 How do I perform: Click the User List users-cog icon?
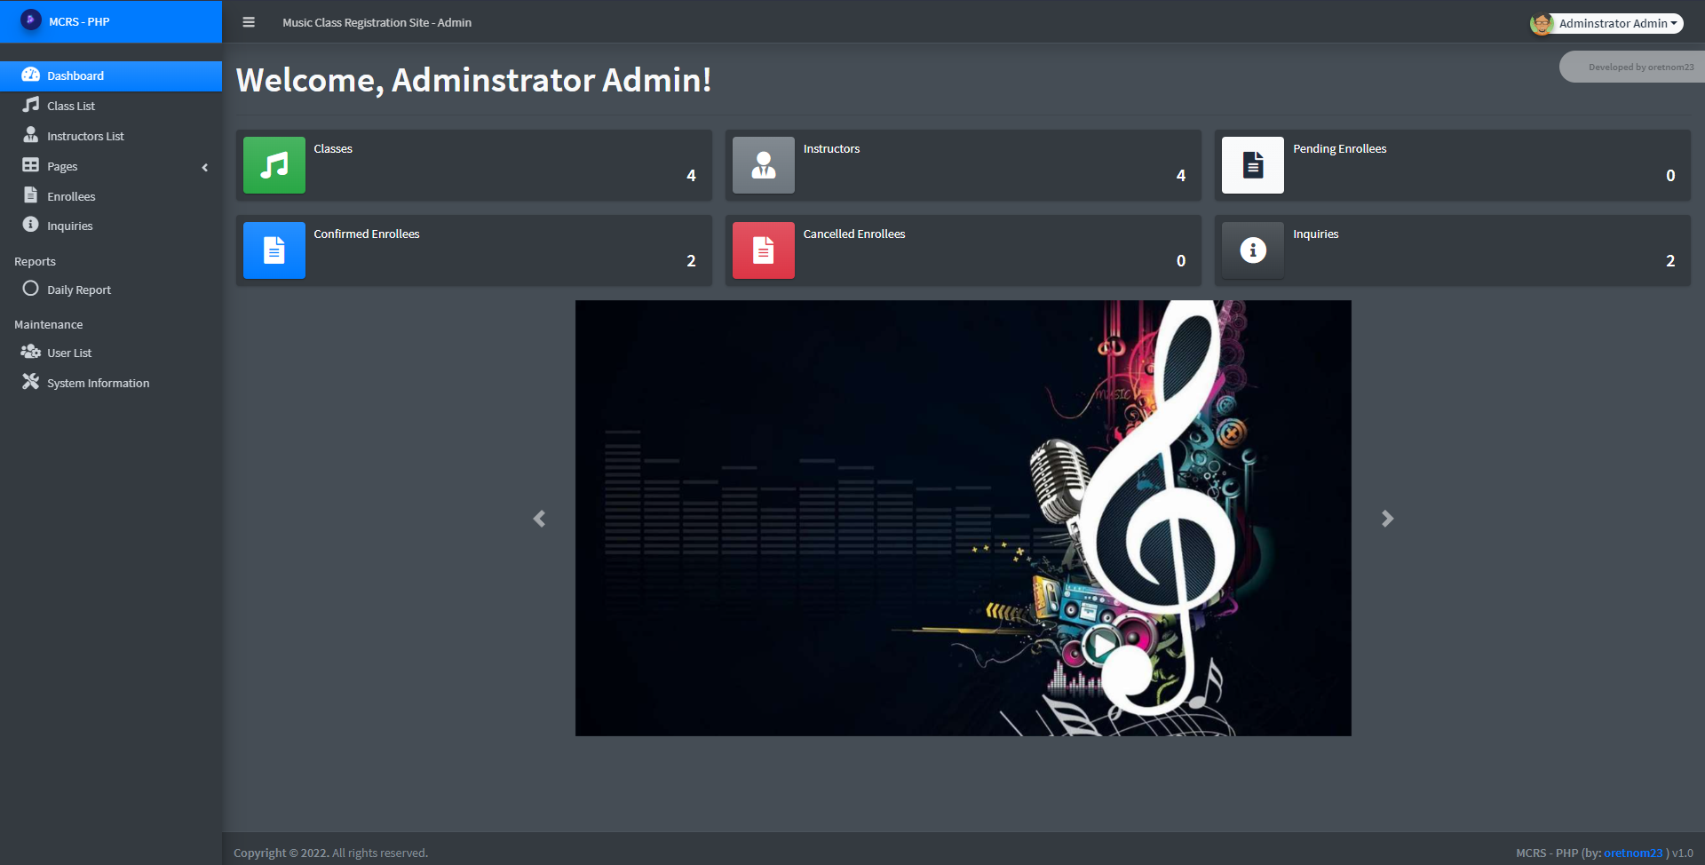click(31, 352)
